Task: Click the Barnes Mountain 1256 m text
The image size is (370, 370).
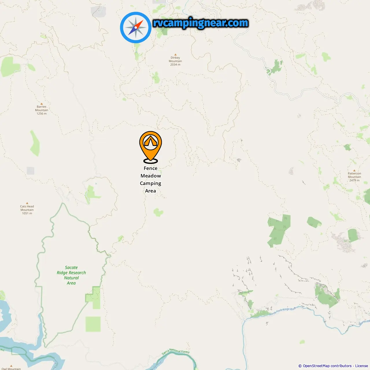Action: click(x=42, y=110)
